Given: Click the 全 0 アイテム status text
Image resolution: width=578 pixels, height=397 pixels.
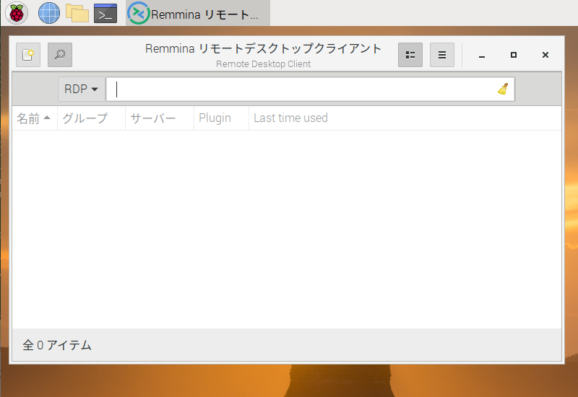Looking at the screenshot, I should tap(57, 346).
